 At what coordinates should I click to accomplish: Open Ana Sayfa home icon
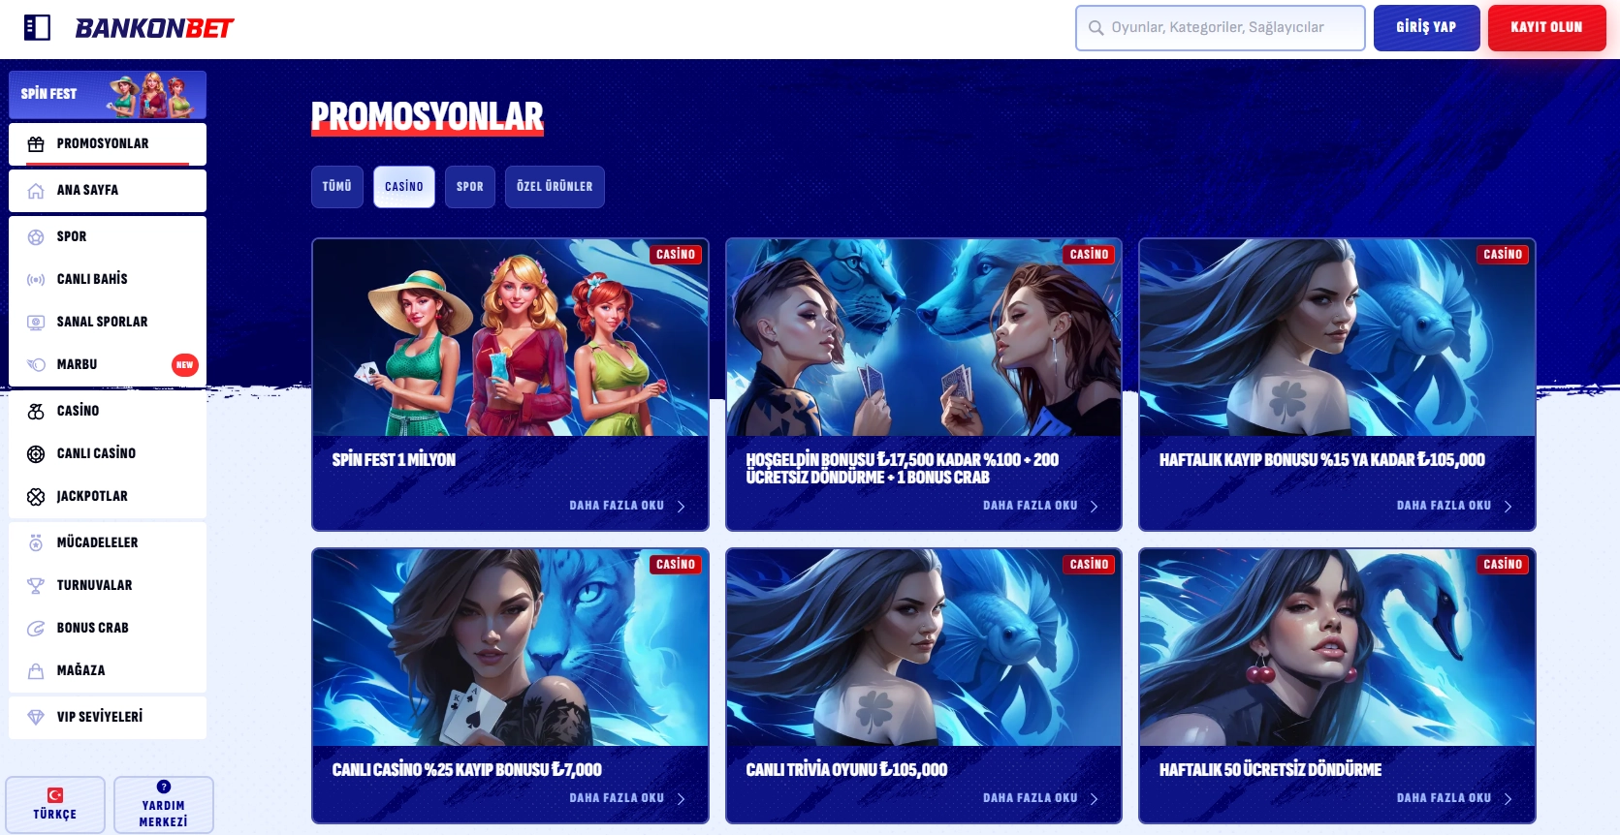click(x=36, y=191)
